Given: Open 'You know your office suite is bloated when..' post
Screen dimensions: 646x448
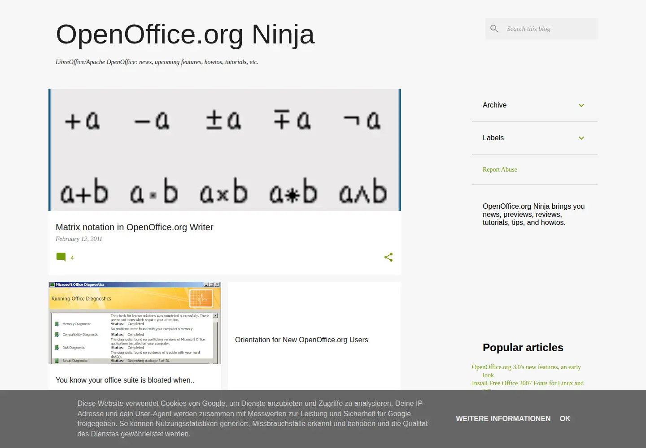Looking at the screenshot, I should point(125,380).
